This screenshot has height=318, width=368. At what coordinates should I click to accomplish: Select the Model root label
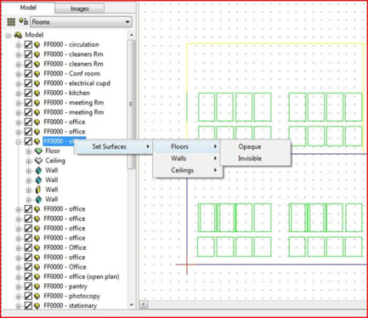pyautogui.click(x=34, y=35)
